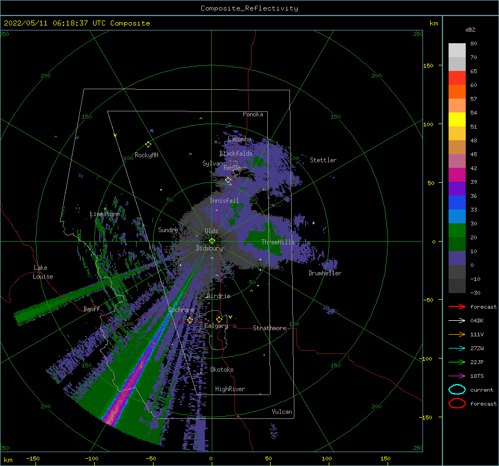Click the Olds town label

pyautogui.click(x=211, y=231)
